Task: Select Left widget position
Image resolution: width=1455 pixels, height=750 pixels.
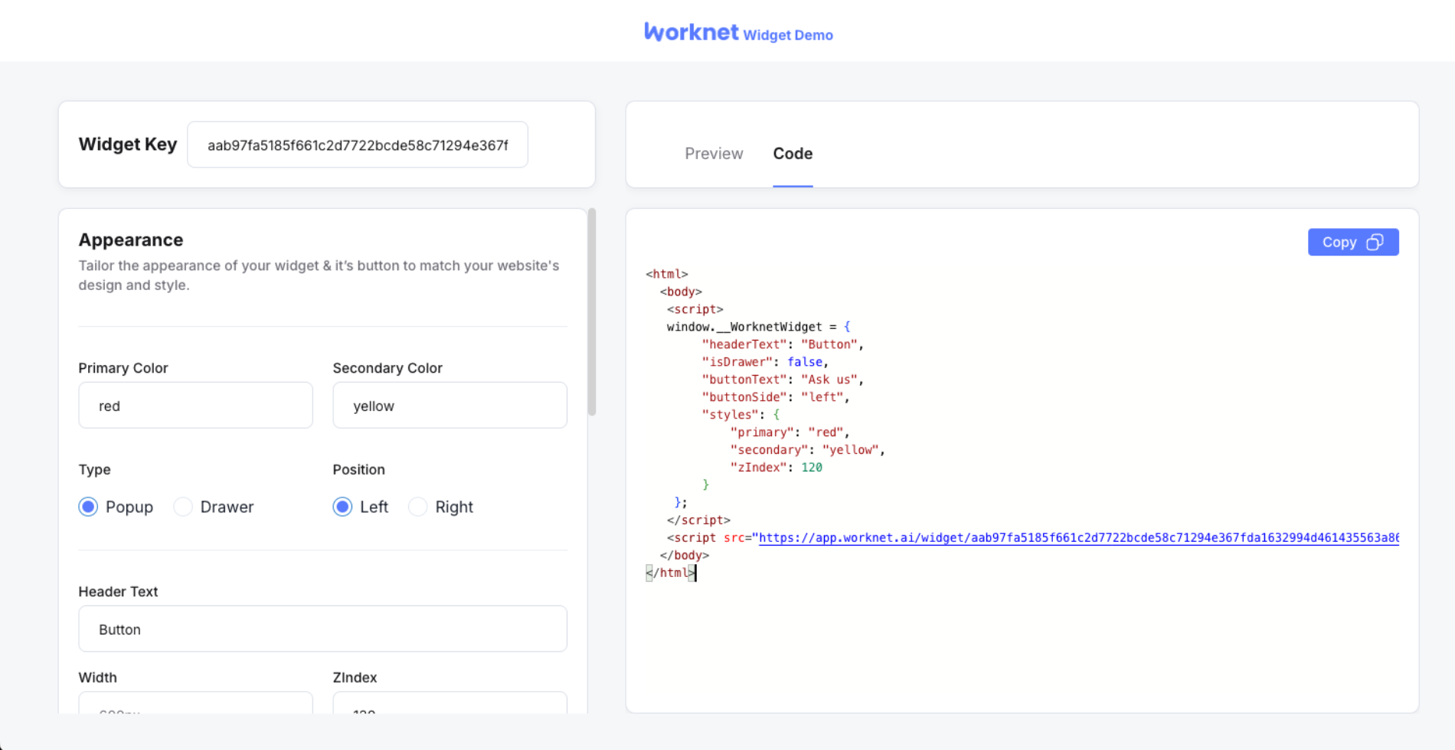Action: point(342,507)
